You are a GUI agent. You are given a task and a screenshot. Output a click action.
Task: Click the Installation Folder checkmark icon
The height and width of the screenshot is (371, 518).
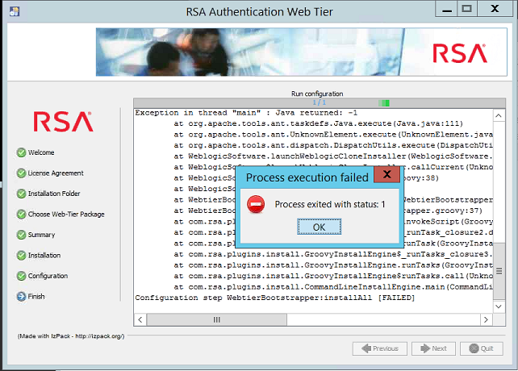coord(21,194)
